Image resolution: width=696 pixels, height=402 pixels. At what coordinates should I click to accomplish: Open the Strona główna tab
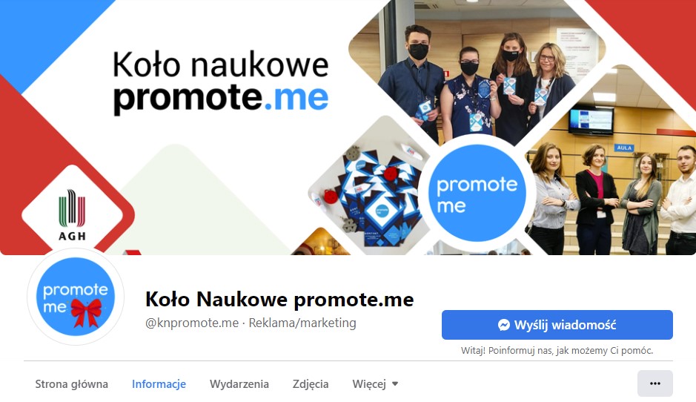(71, 383)
